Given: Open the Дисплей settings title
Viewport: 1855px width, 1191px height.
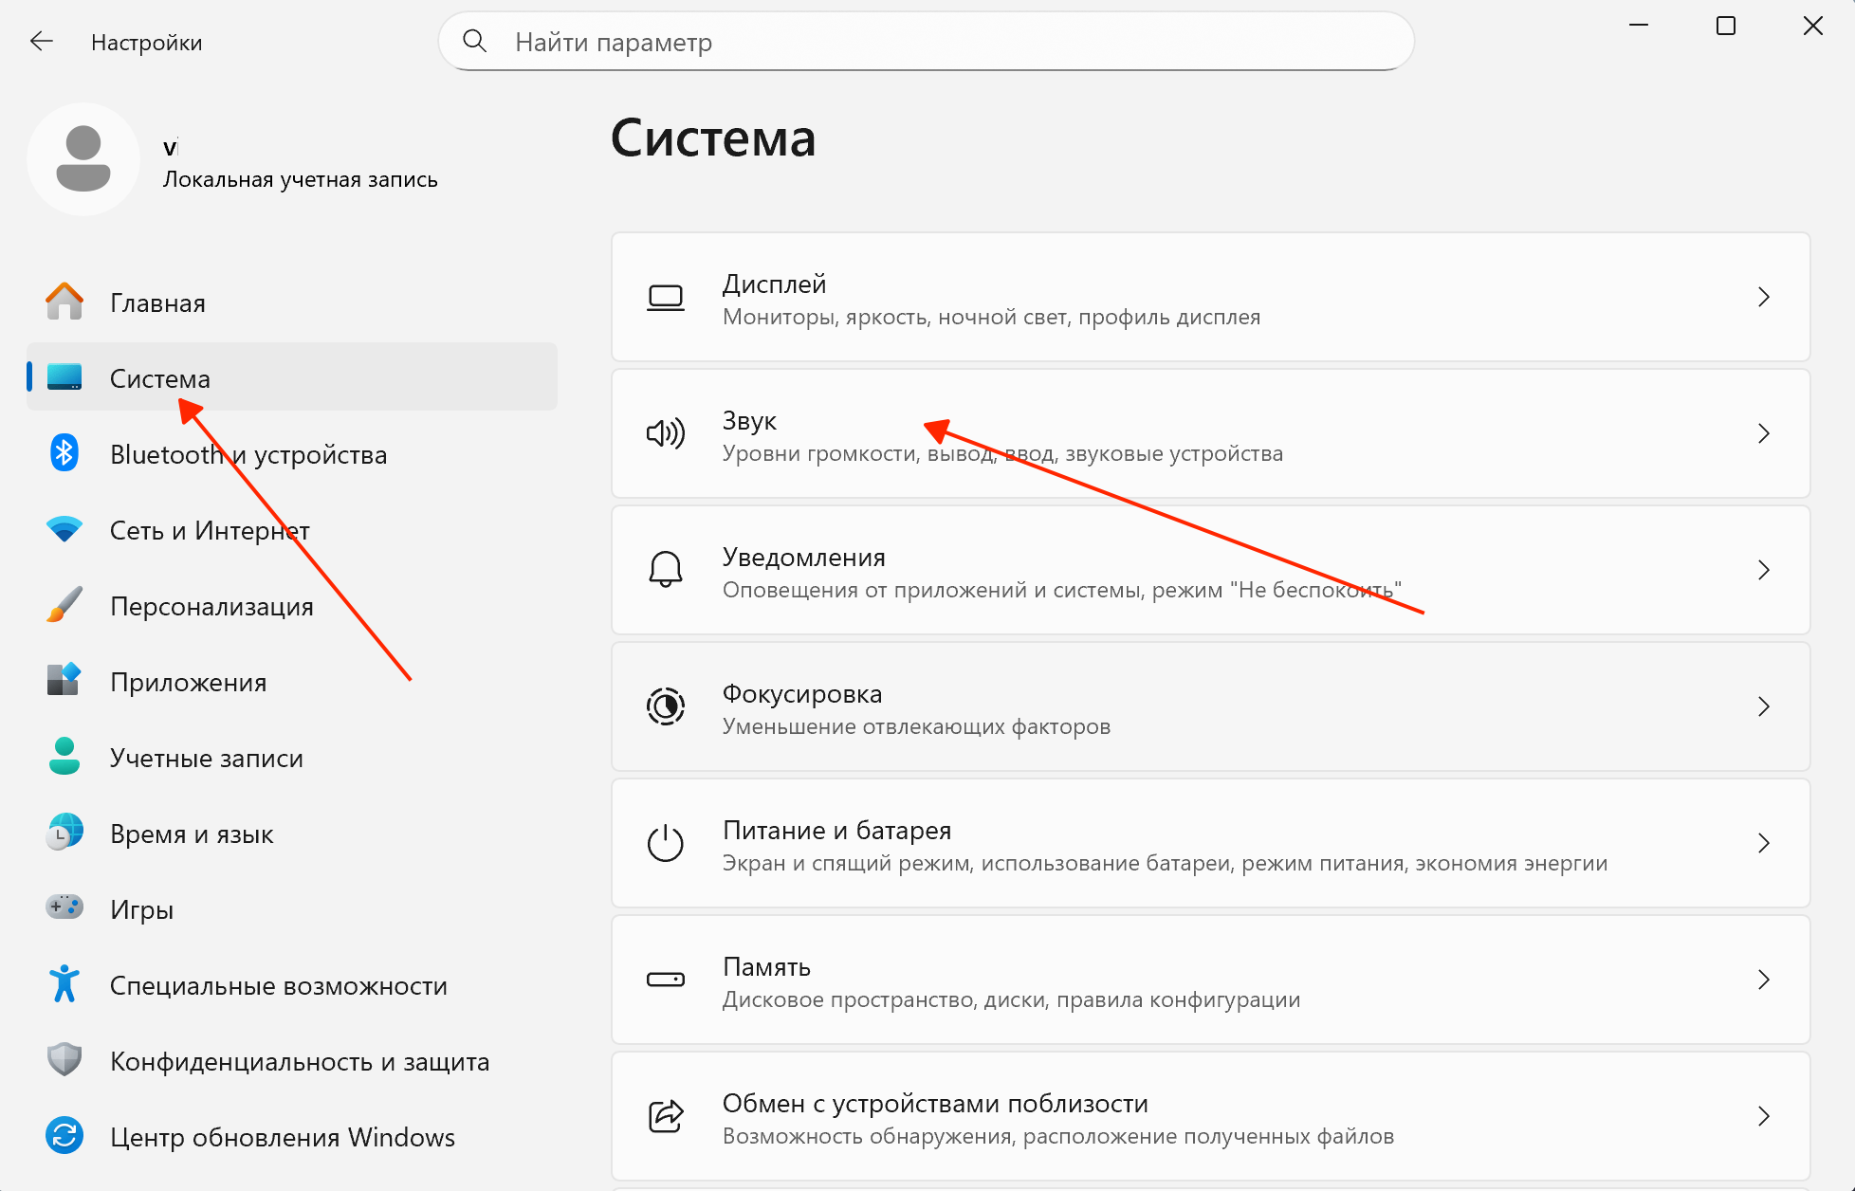Looking at the screenshot, I should point(774,284).
